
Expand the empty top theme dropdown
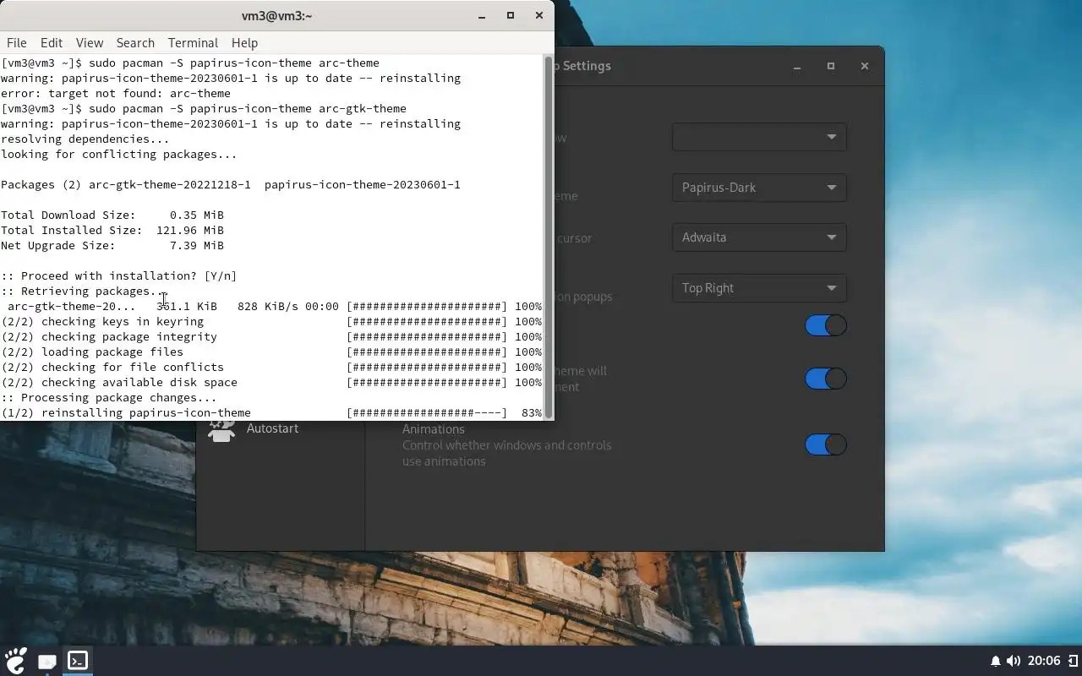point(759,137)
